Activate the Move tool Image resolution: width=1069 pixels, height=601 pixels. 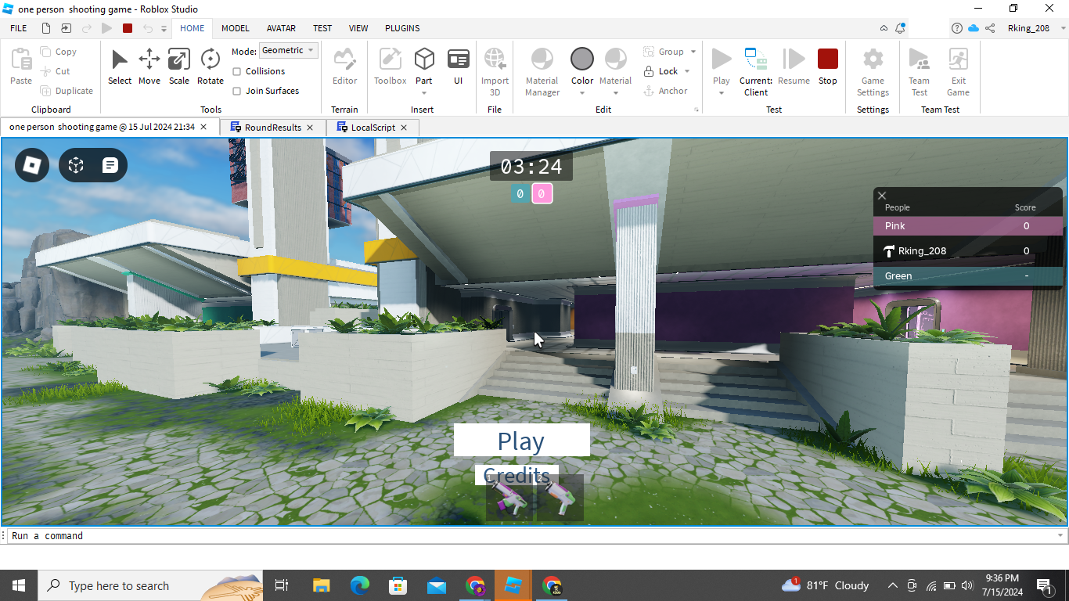coord(149,67)
